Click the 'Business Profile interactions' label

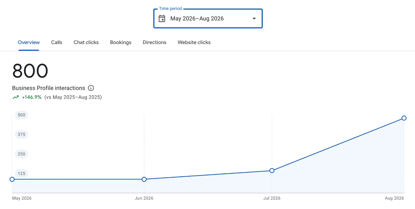[x=49, y=88]
